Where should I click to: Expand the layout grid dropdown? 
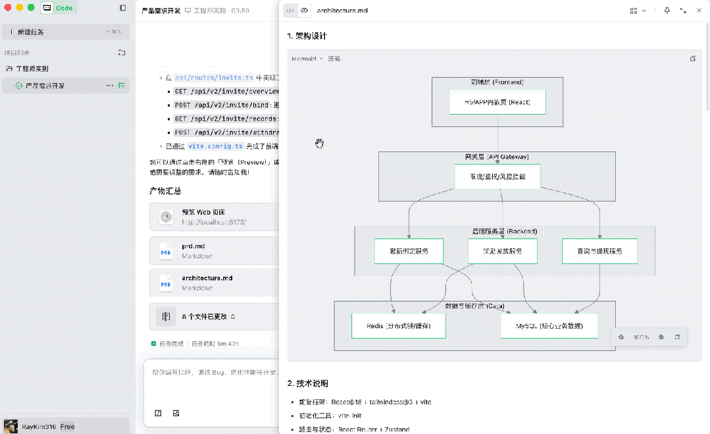click(637, 11)
